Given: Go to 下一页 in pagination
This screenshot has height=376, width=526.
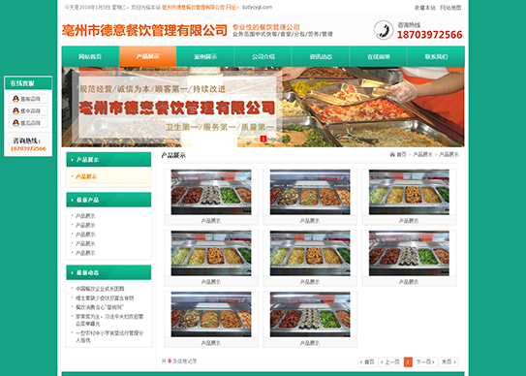Looking at the screenshot, I should click(x=425, y=361).
